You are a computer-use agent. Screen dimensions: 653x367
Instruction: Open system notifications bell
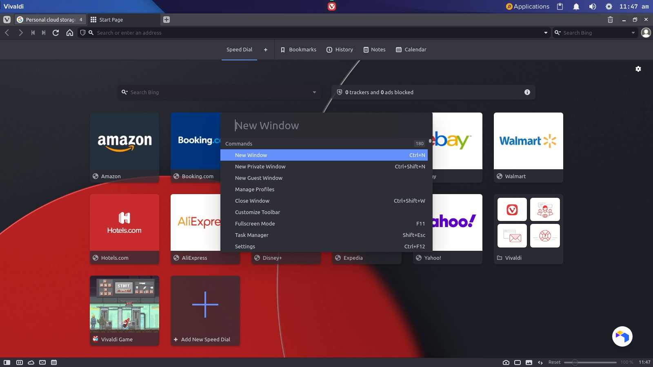tap(576, 7)
